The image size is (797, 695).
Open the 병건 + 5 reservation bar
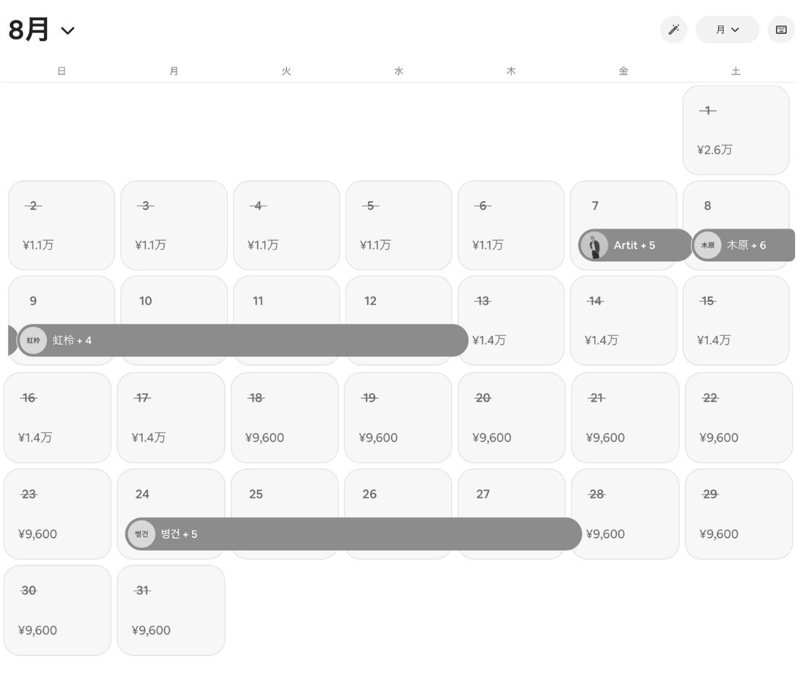pos(354,534)
